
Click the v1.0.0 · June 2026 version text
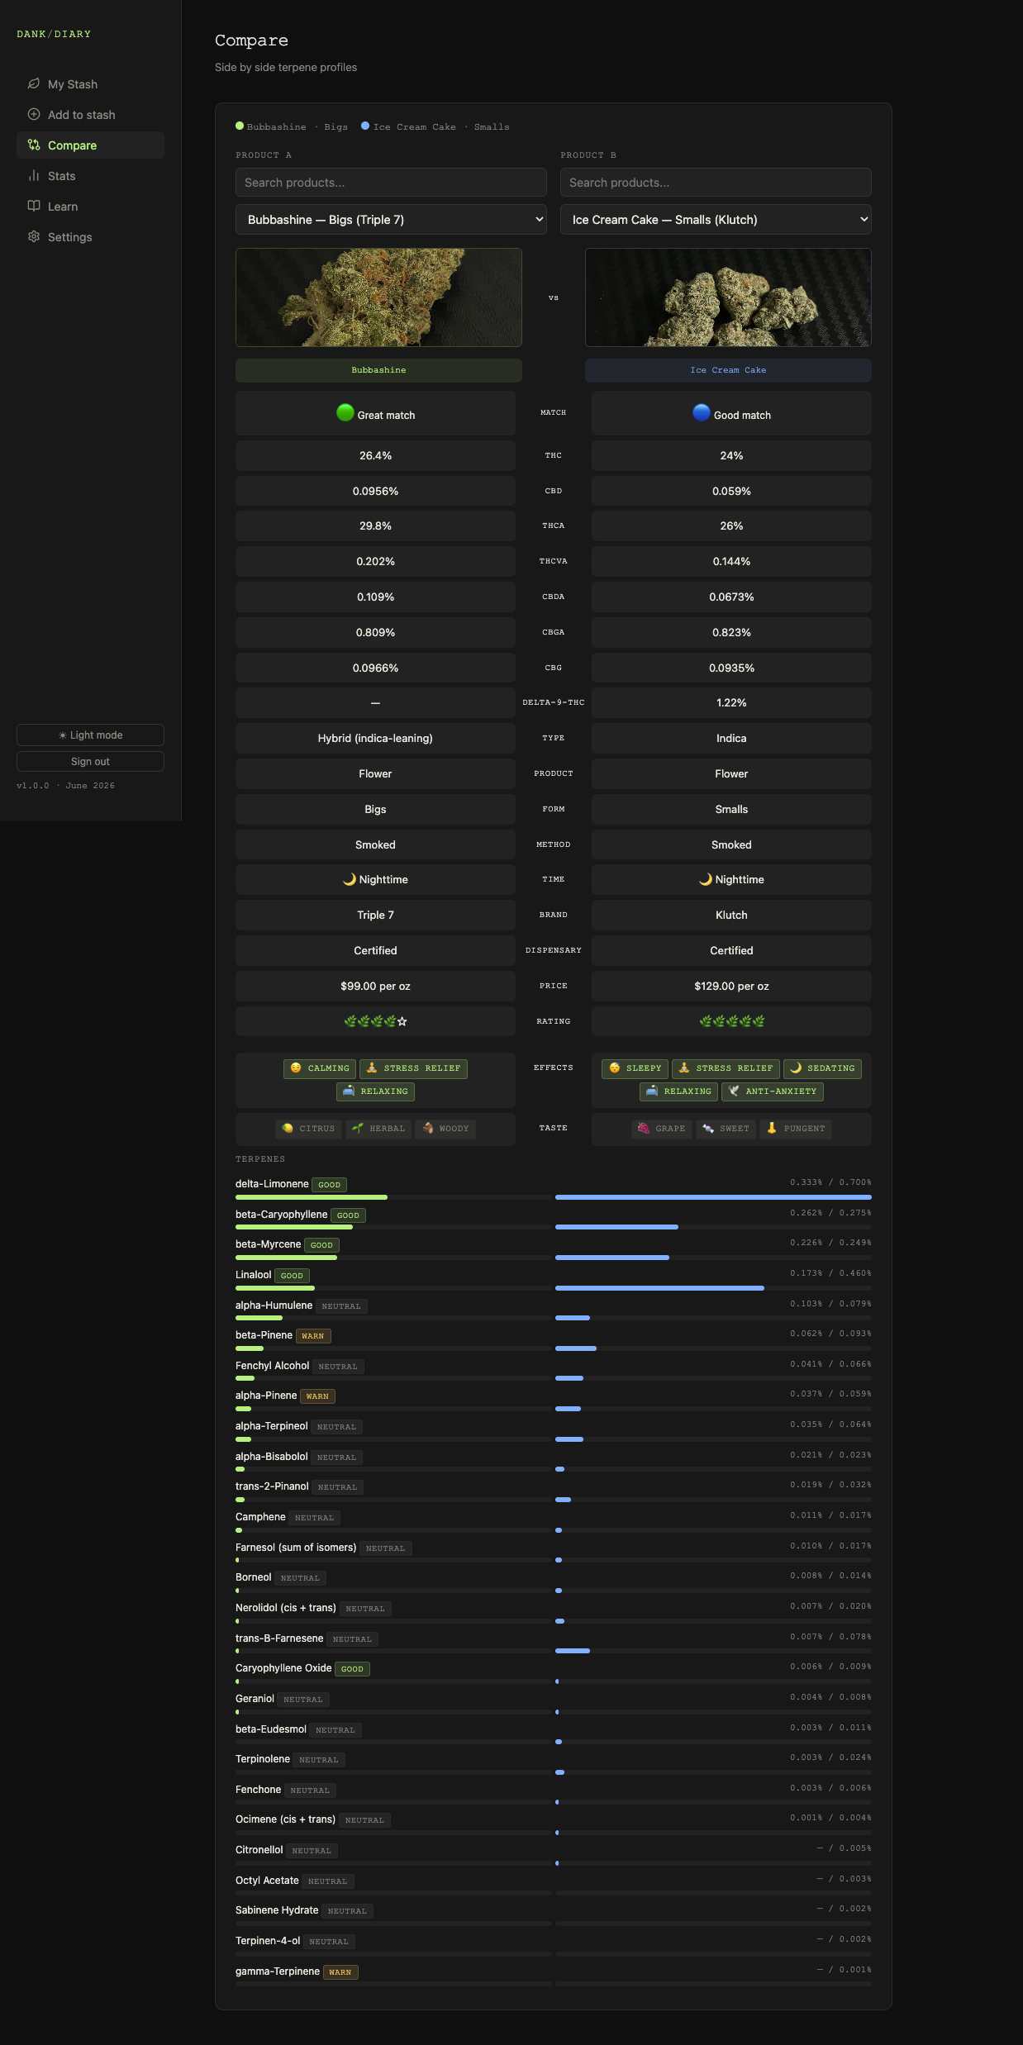[66, 786]
